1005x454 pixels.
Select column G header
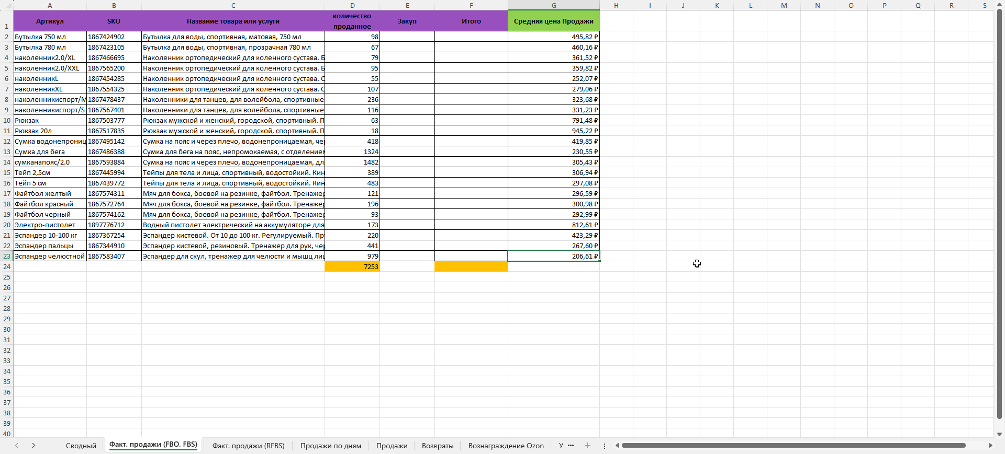click(553, 5)
